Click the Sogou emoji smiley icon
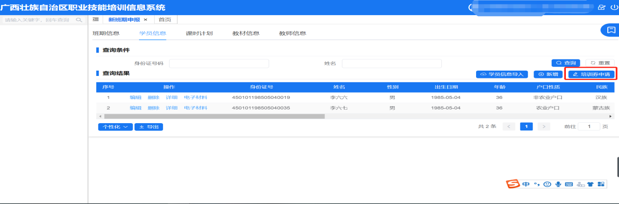This screenshot has width=619, height=204. pyautogui.click(x=547, y=184)
